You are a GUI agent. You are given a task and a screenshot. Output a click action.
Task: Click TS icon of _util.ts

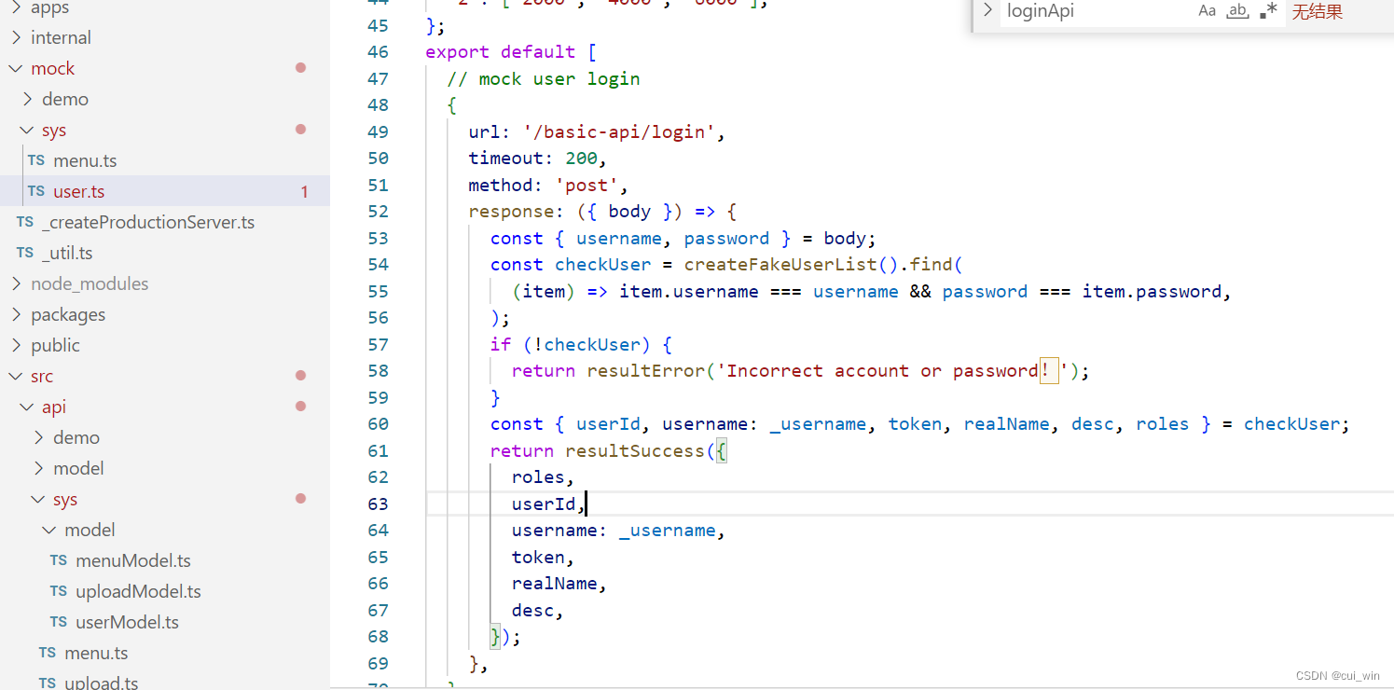pyautogui.click(x=25, y=253)
